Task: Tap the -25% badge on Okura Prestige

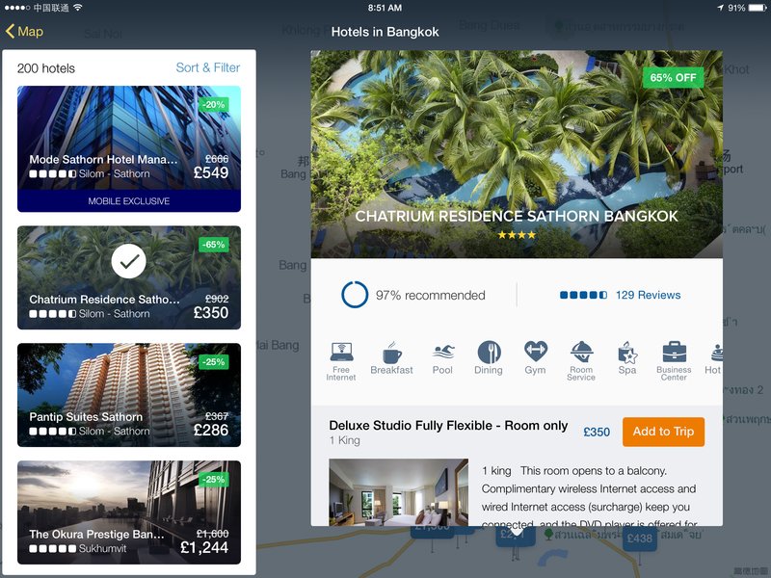Action: 213,479
